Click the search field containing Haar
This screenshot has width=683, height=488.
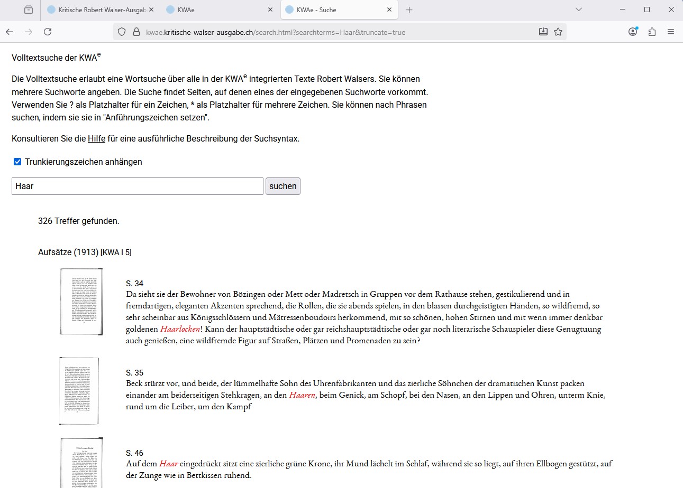click(137, 186)
